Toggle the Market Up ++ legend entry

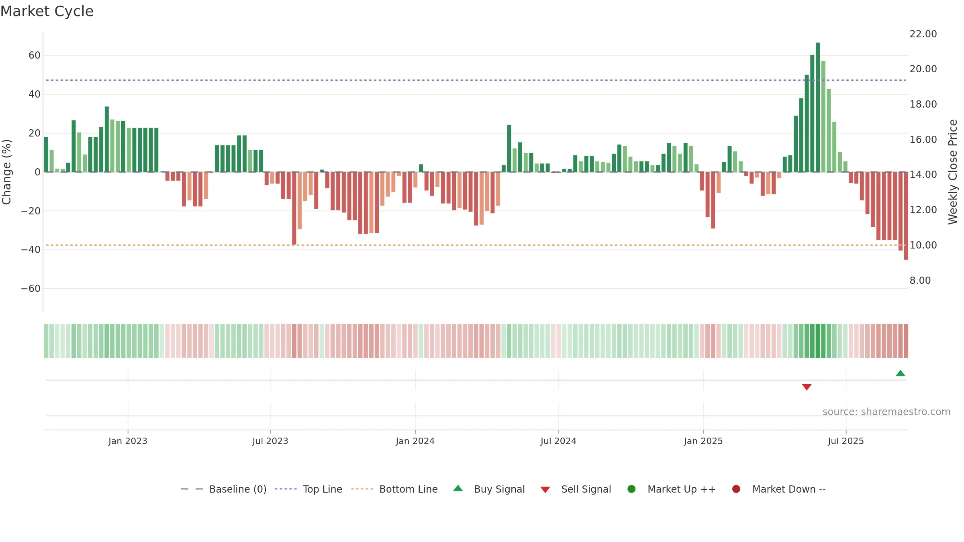(672, 489)
